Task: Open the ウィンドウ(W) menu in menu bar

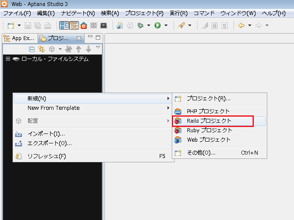Action: coord(238,13)
